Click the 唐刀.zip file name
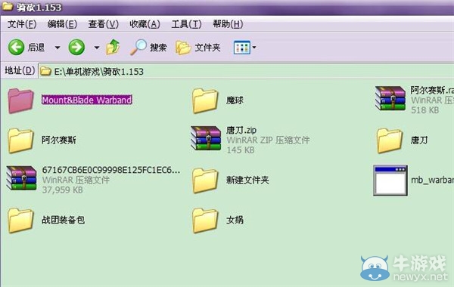The width and height of the screenshot is (454, 287). (241, 131)
